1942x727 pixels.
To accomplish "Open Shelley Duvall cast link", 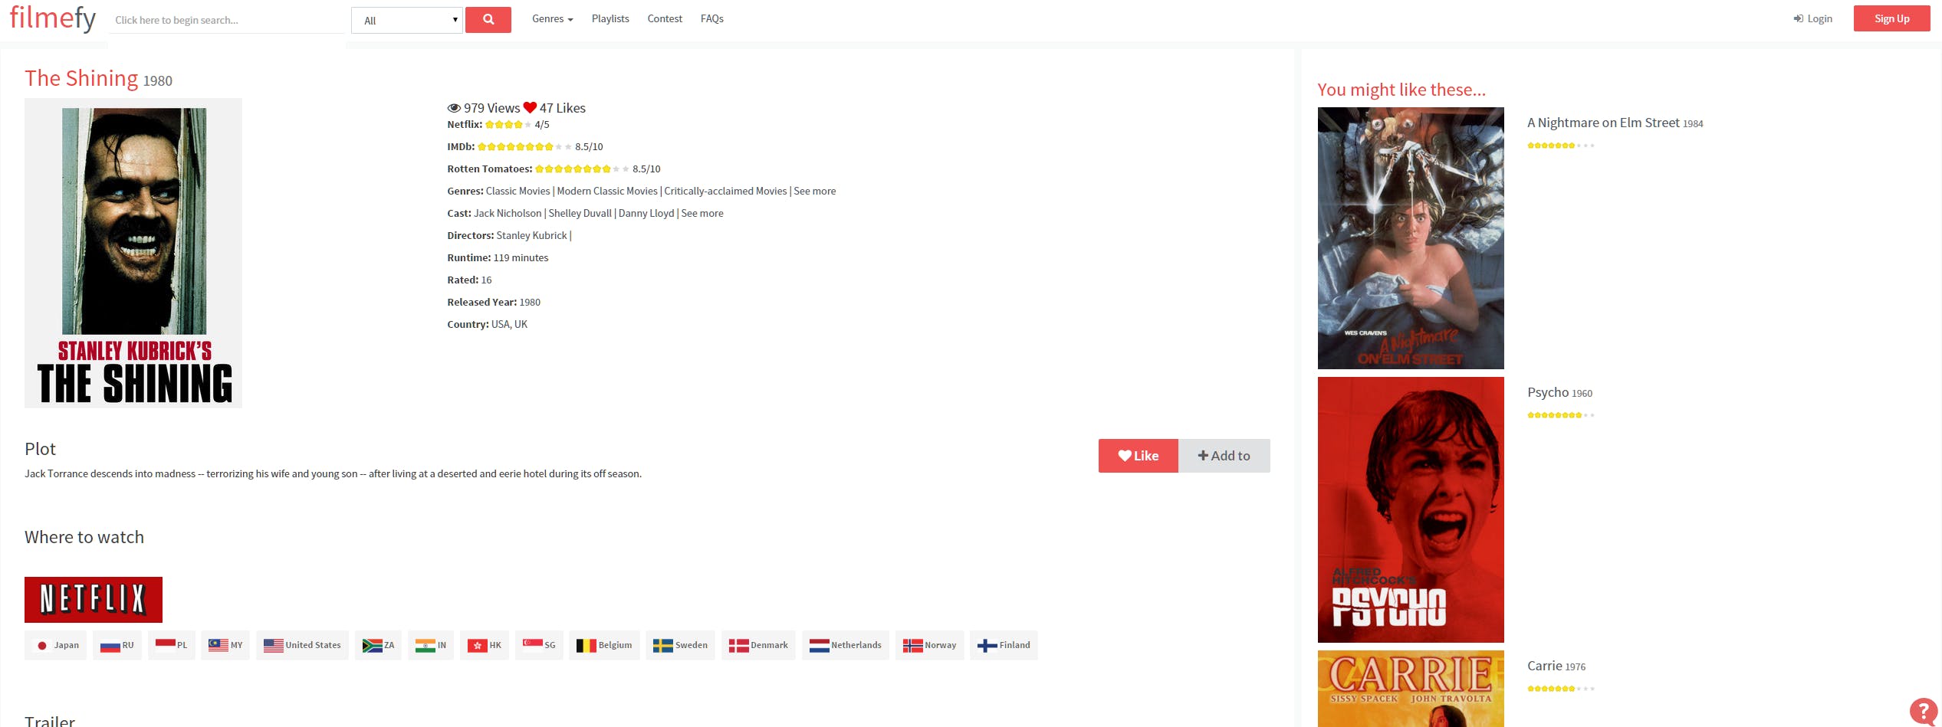I will point(580,213).
